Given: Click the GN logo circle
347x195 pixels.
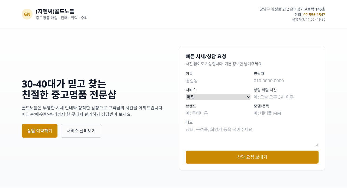Looking at the screenshot, I should (x=27, y=14).
